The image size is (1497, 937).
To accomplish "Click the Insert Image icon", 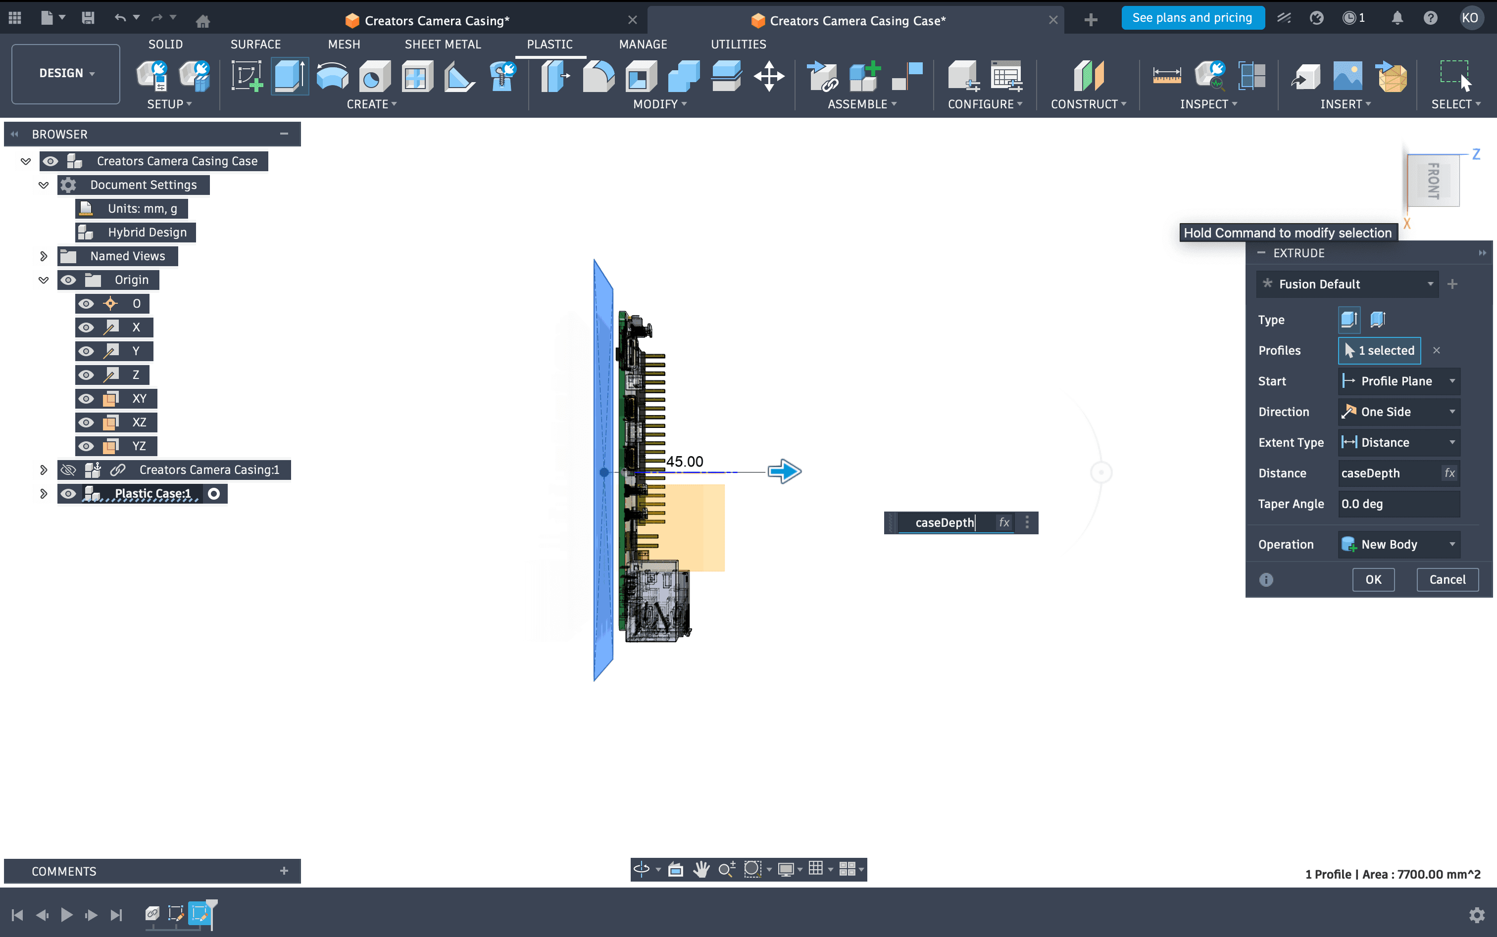I will pyautogui.click(x=1347, y=77).
